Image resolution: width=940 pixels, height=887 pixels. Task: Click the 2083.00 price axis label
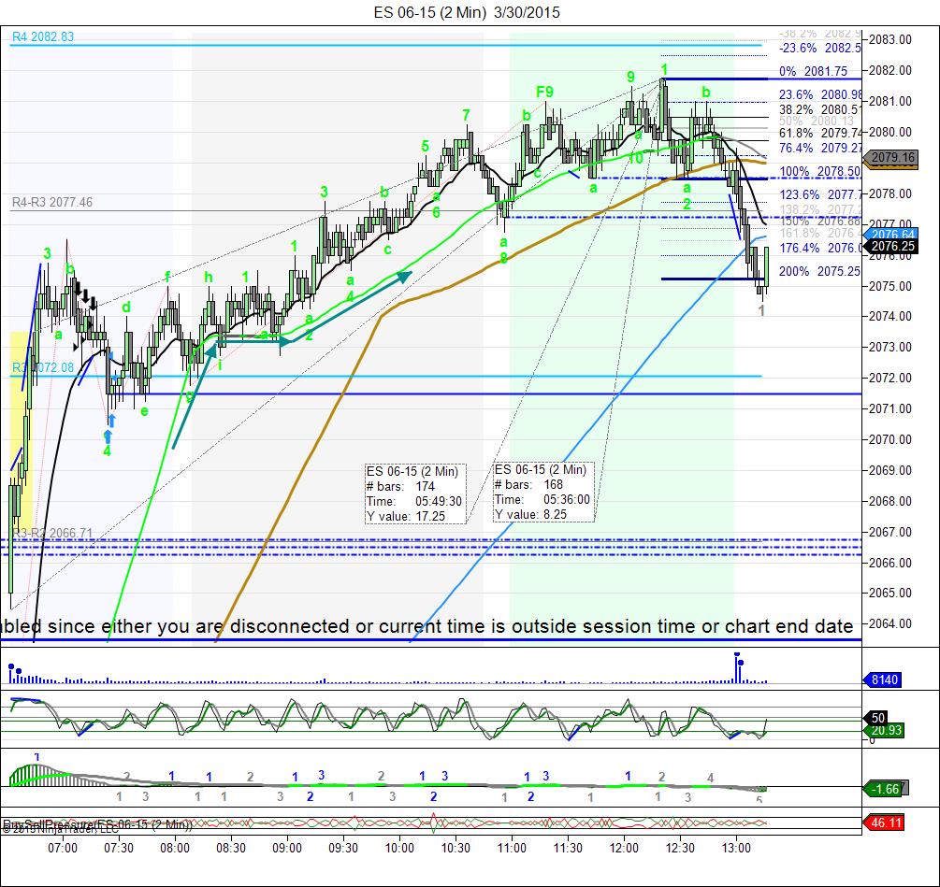click(890, 39)
